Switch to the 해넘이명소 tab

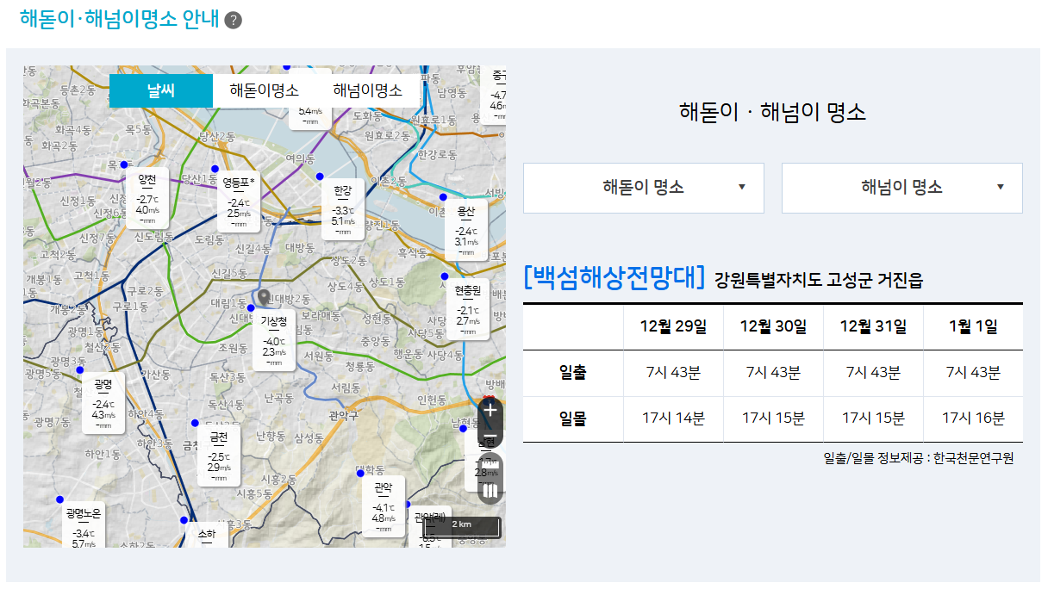point(367,90)
